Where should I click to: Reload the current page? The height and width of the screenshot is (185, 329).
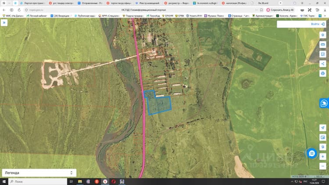(x=19, y=10)
